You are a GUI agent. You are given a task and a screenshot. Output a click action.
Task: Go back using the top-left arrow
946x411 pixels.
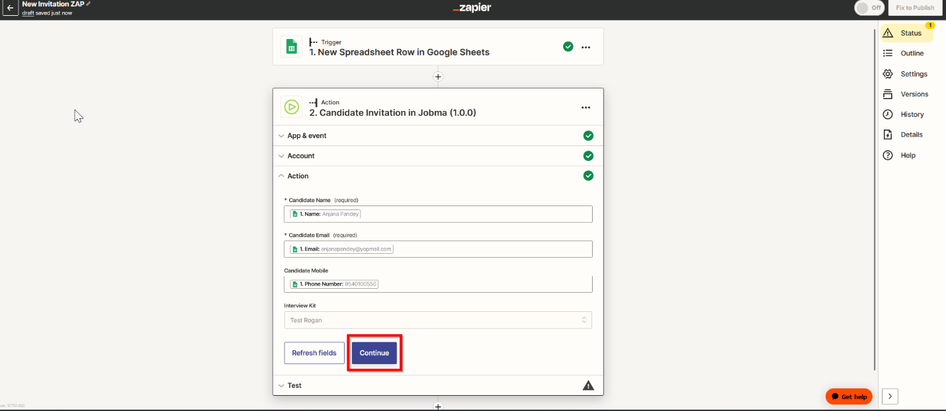10,9
